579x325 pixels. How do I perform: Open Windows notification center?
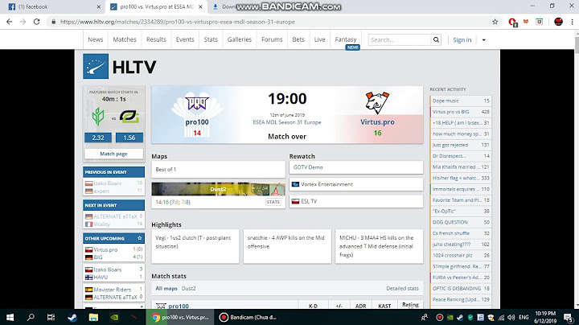(568, 317)
